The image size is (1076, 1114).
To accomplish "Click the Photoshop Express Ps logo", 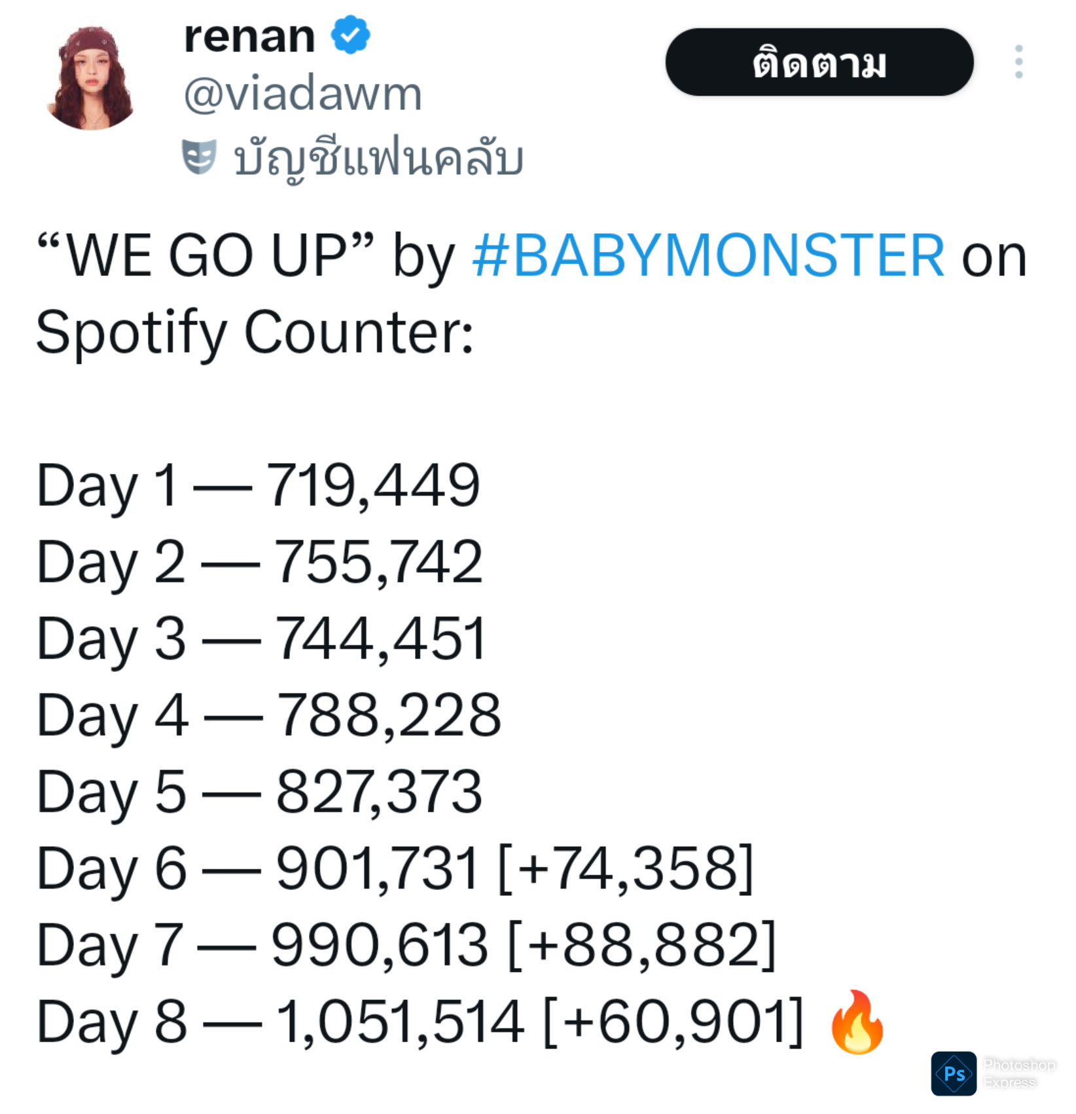I will point(954,1073).
